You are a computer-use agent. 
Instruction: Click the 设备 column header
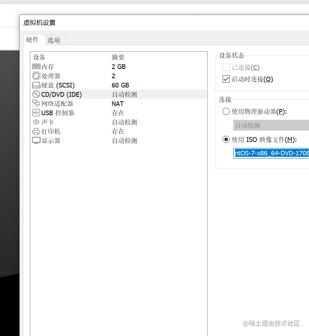[x=39, y=57]
